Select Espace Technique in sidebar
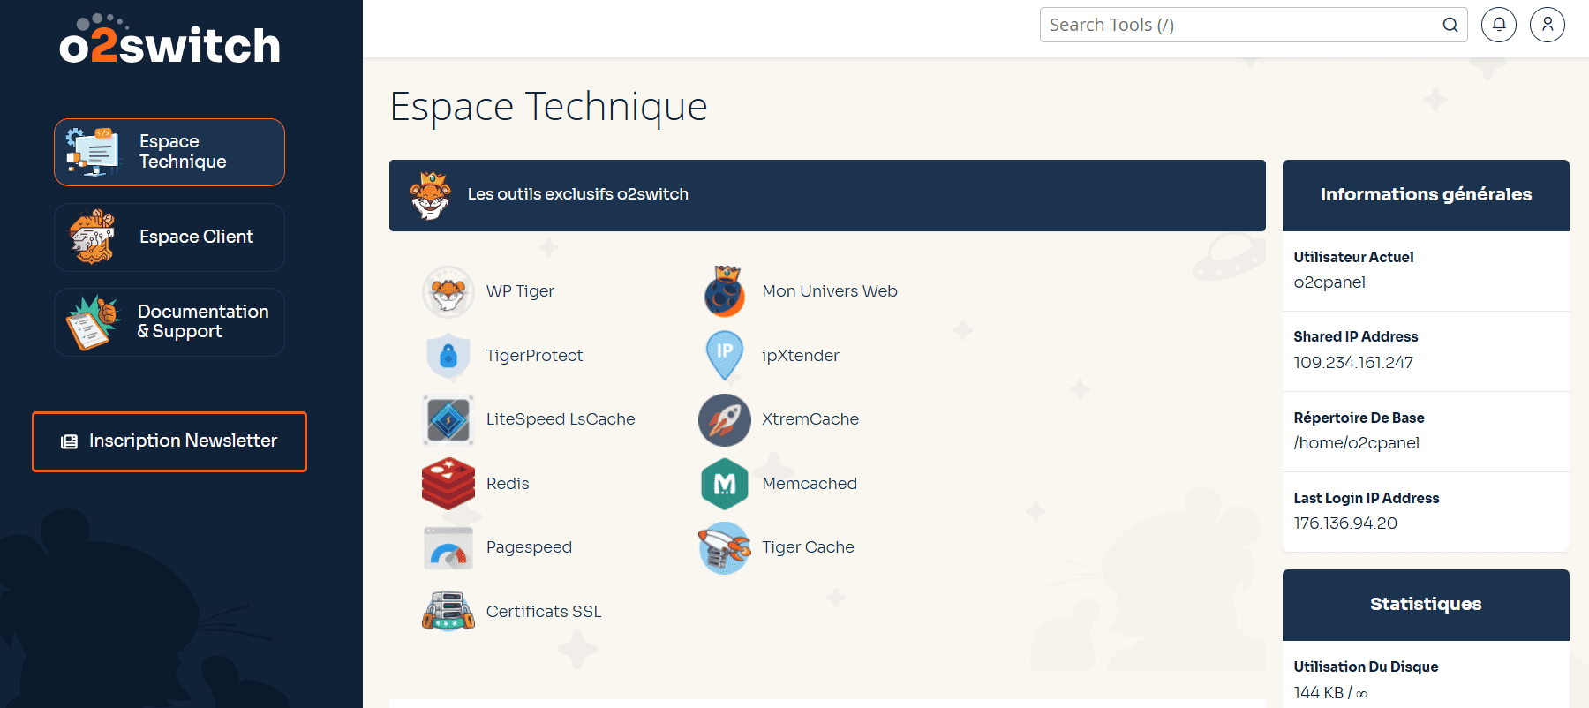1589x708 pixels. pos(169,152)
